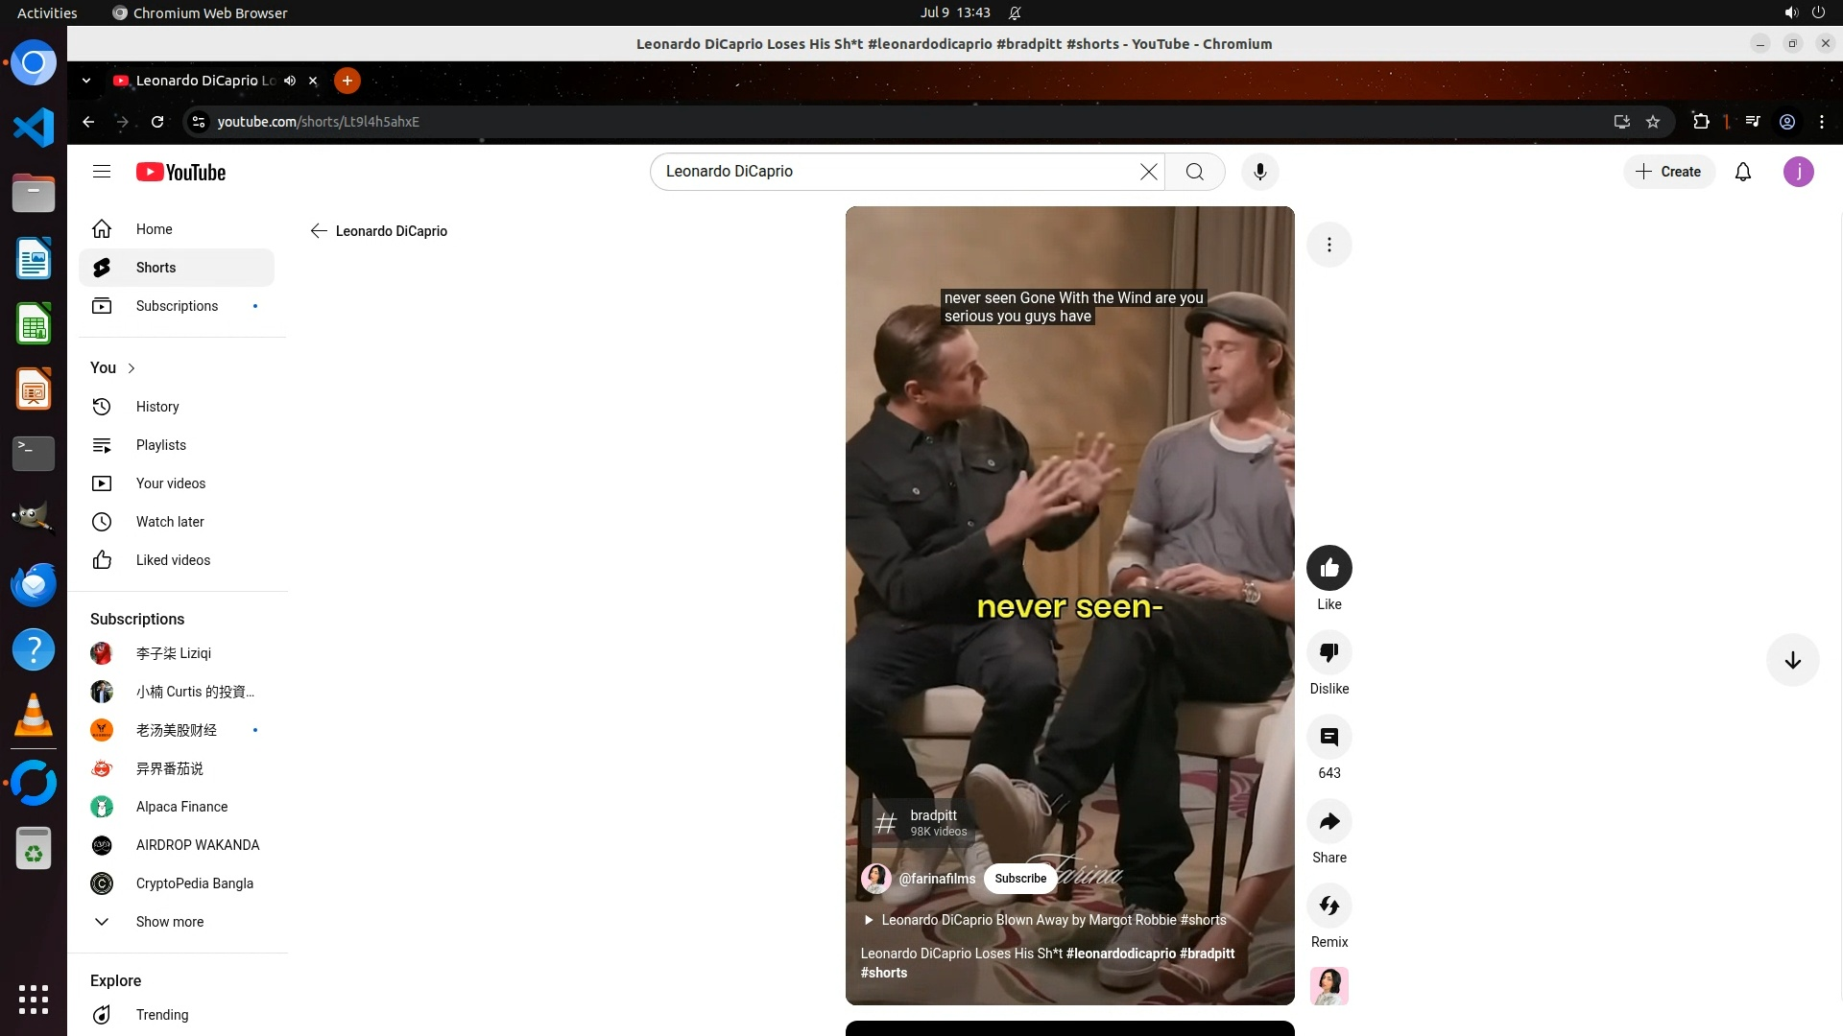Image resolution: width=1843 pixels, height=1036 pixels.
Task: Open Thunderbird Mail from the dock
Action: coord(34,583)
